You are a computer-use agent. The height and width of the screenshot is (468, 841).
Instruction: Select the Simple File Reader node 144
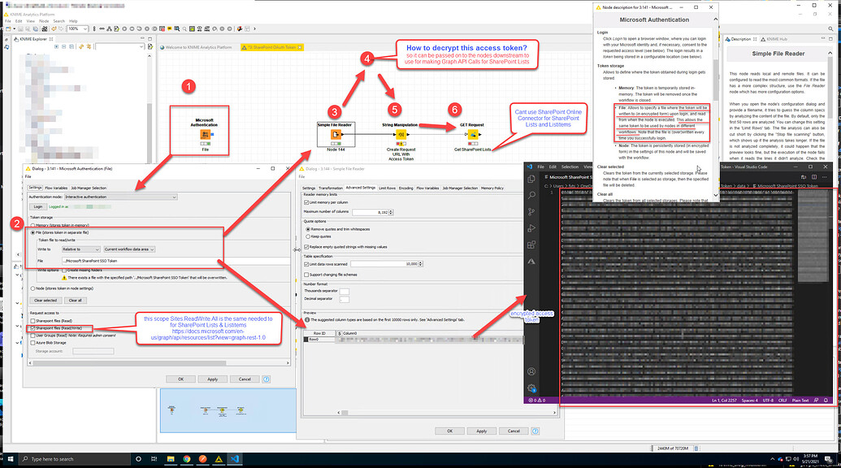pyautogui.click(x=336, y=132)
